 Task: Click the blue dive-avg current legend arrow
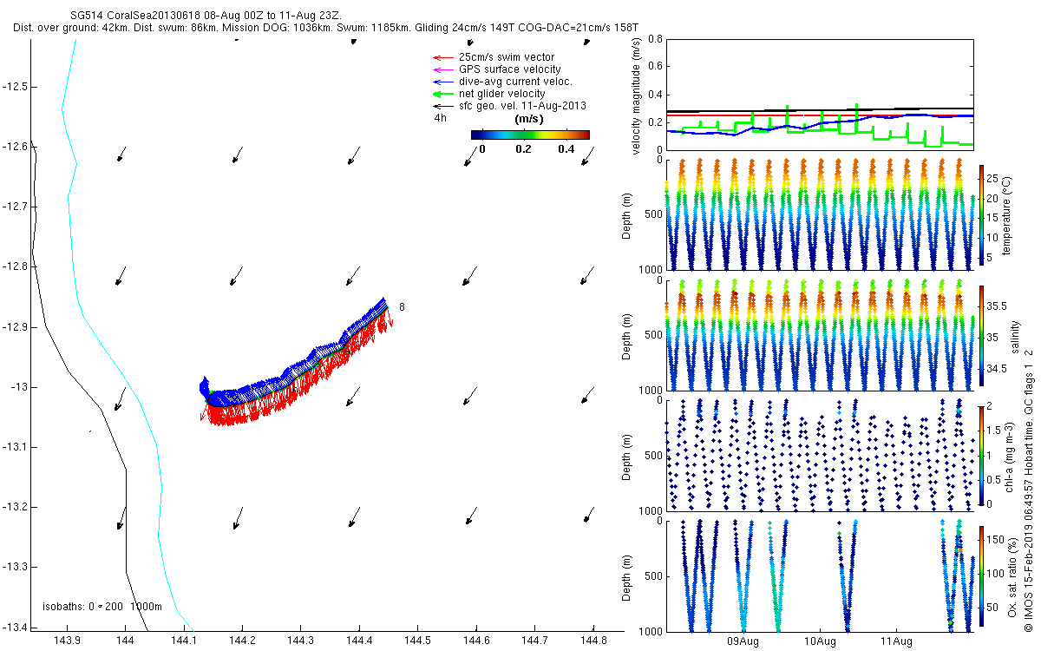tap(443, 82)
